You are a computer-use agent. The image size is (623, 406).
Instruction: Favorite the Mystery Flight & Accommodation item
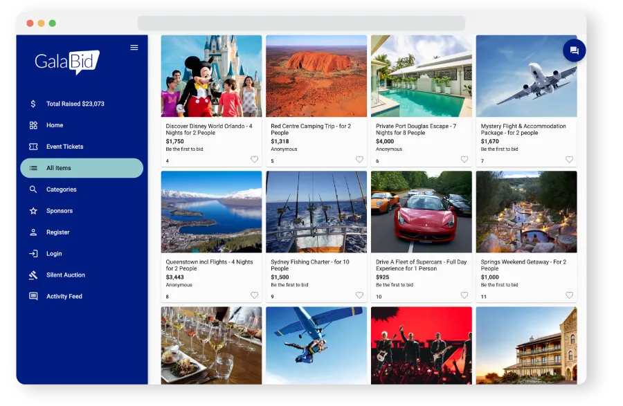(x=570, y=160)
